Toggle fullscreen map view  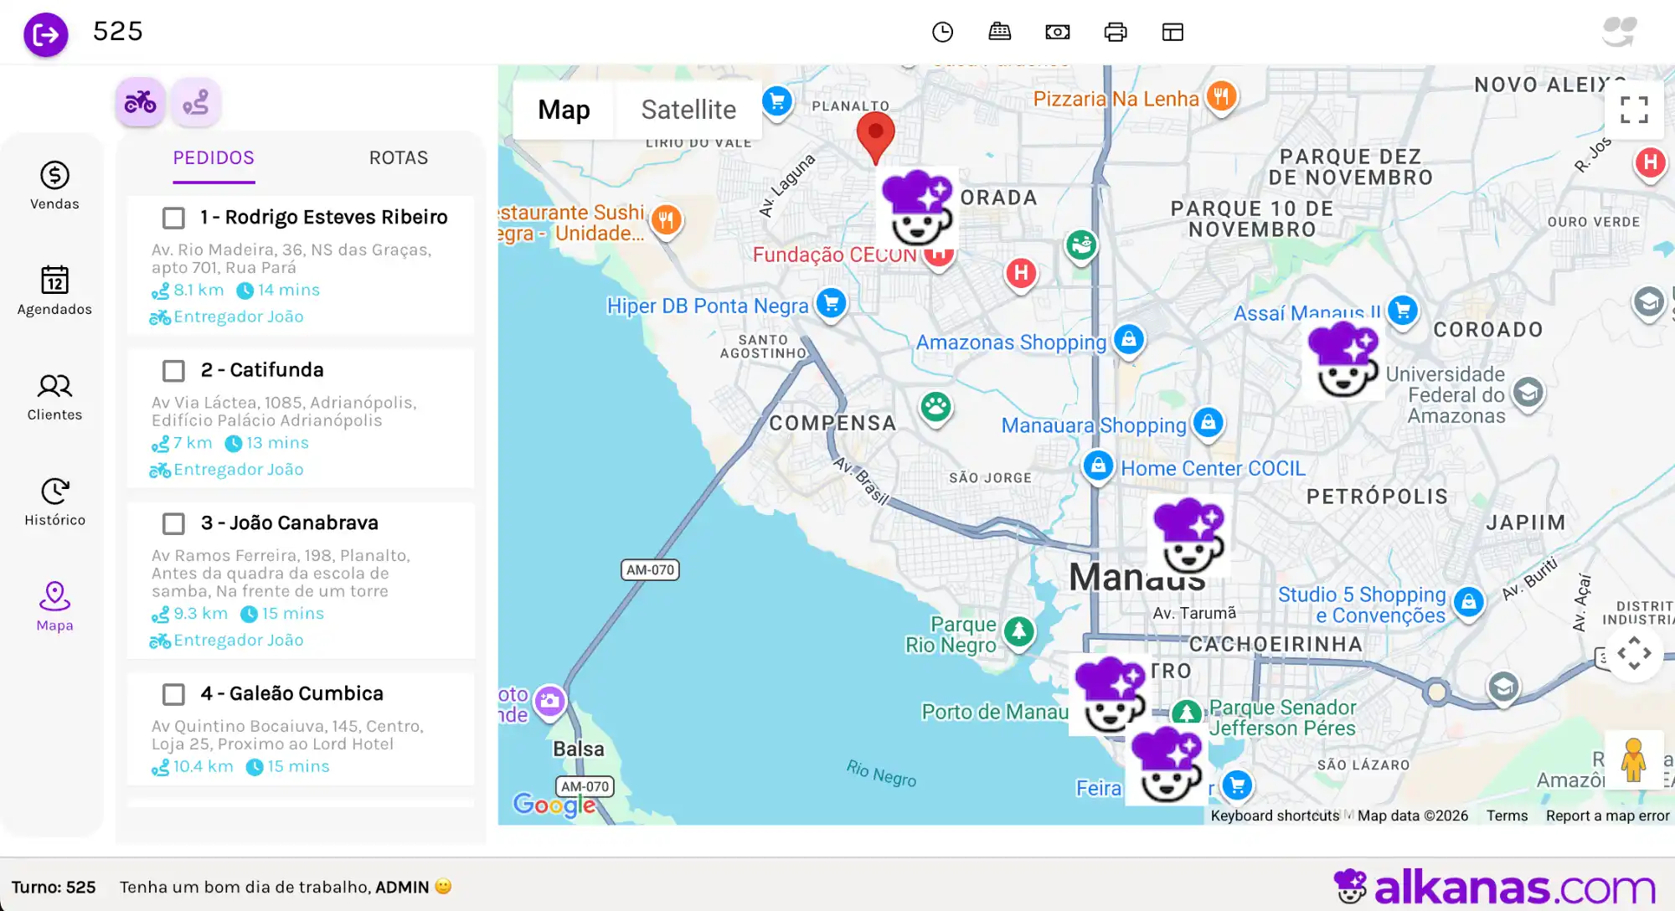pos(1633,110)
